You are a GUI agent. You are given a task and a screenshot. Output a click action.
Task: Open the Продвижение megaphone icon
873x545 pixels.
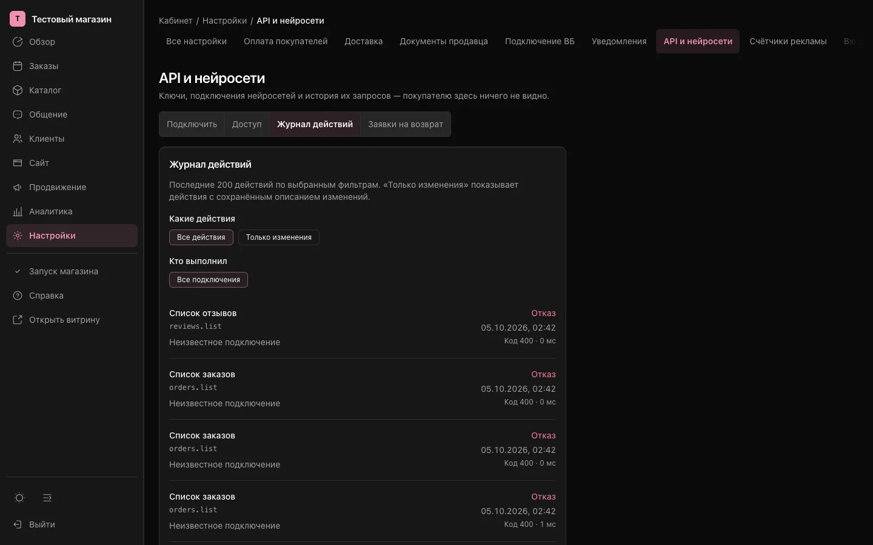[x=18, y=187]
